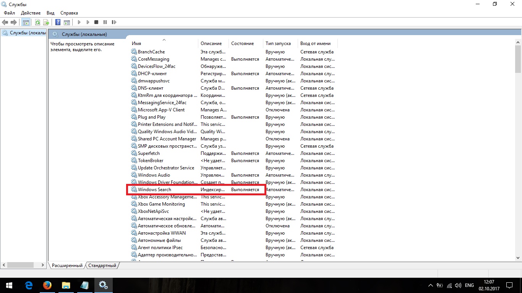522x293 pixels.
Task: Click the services list scrollbar up arrow
Action: pyautogui.click(x=518, y=43)
